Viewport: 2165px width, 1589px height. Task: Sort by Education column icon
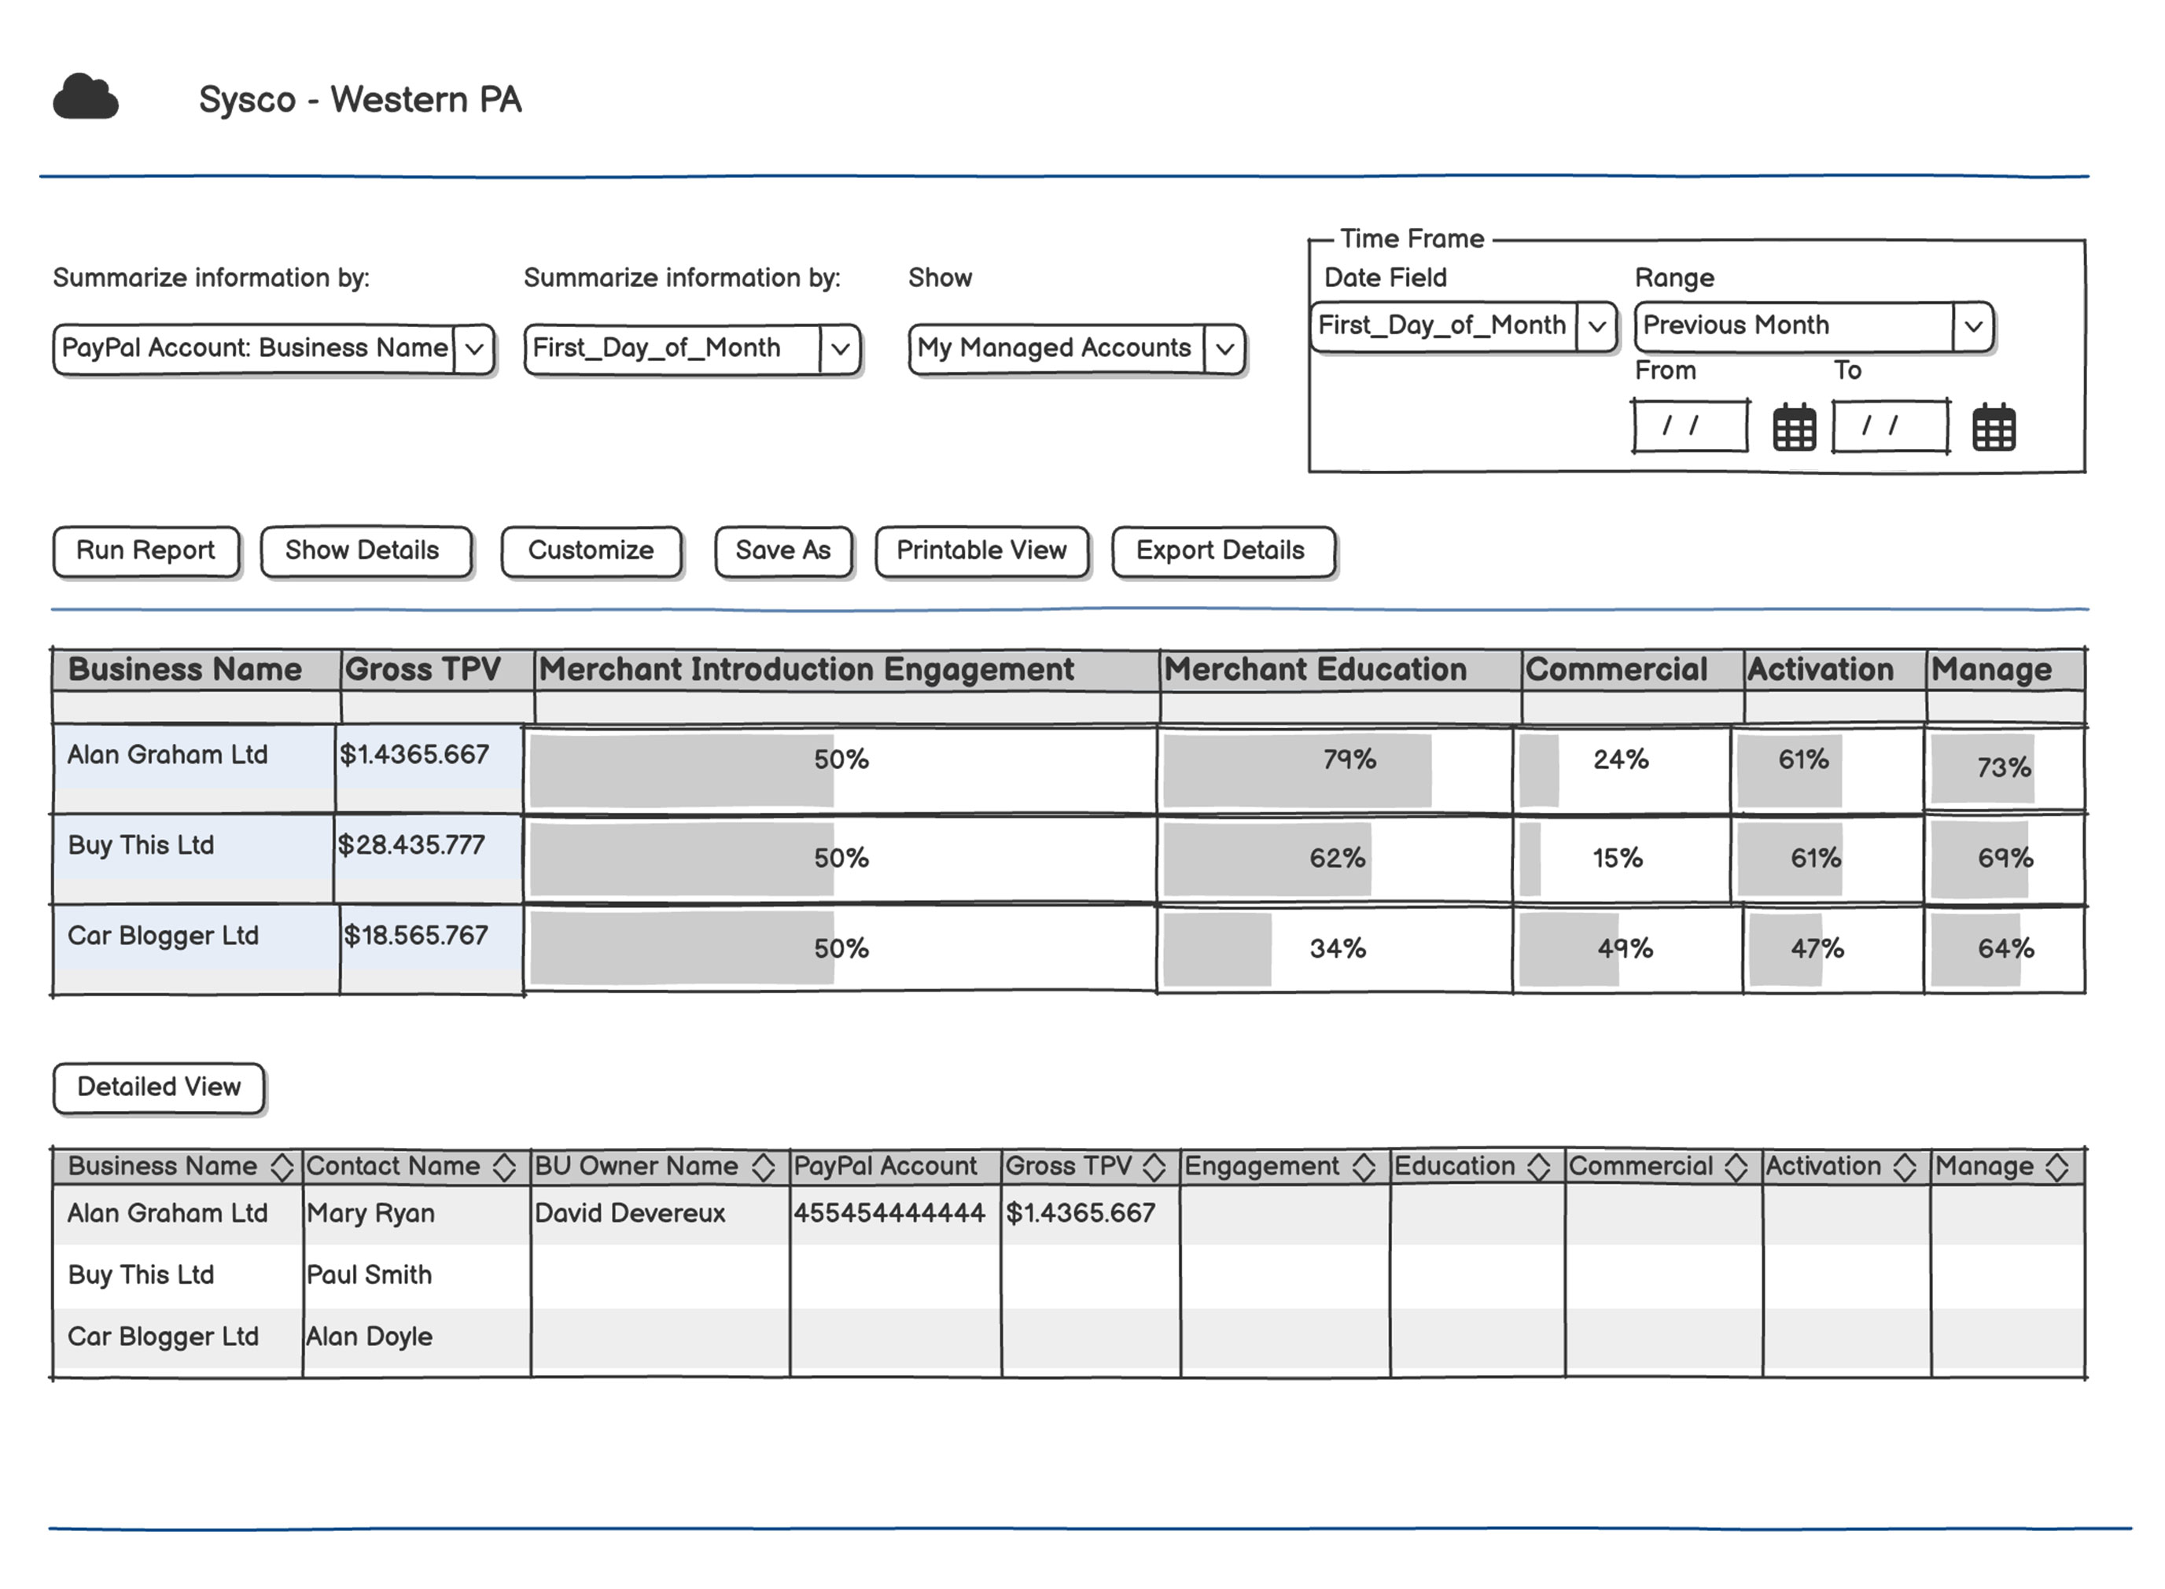[1538, 1167]
